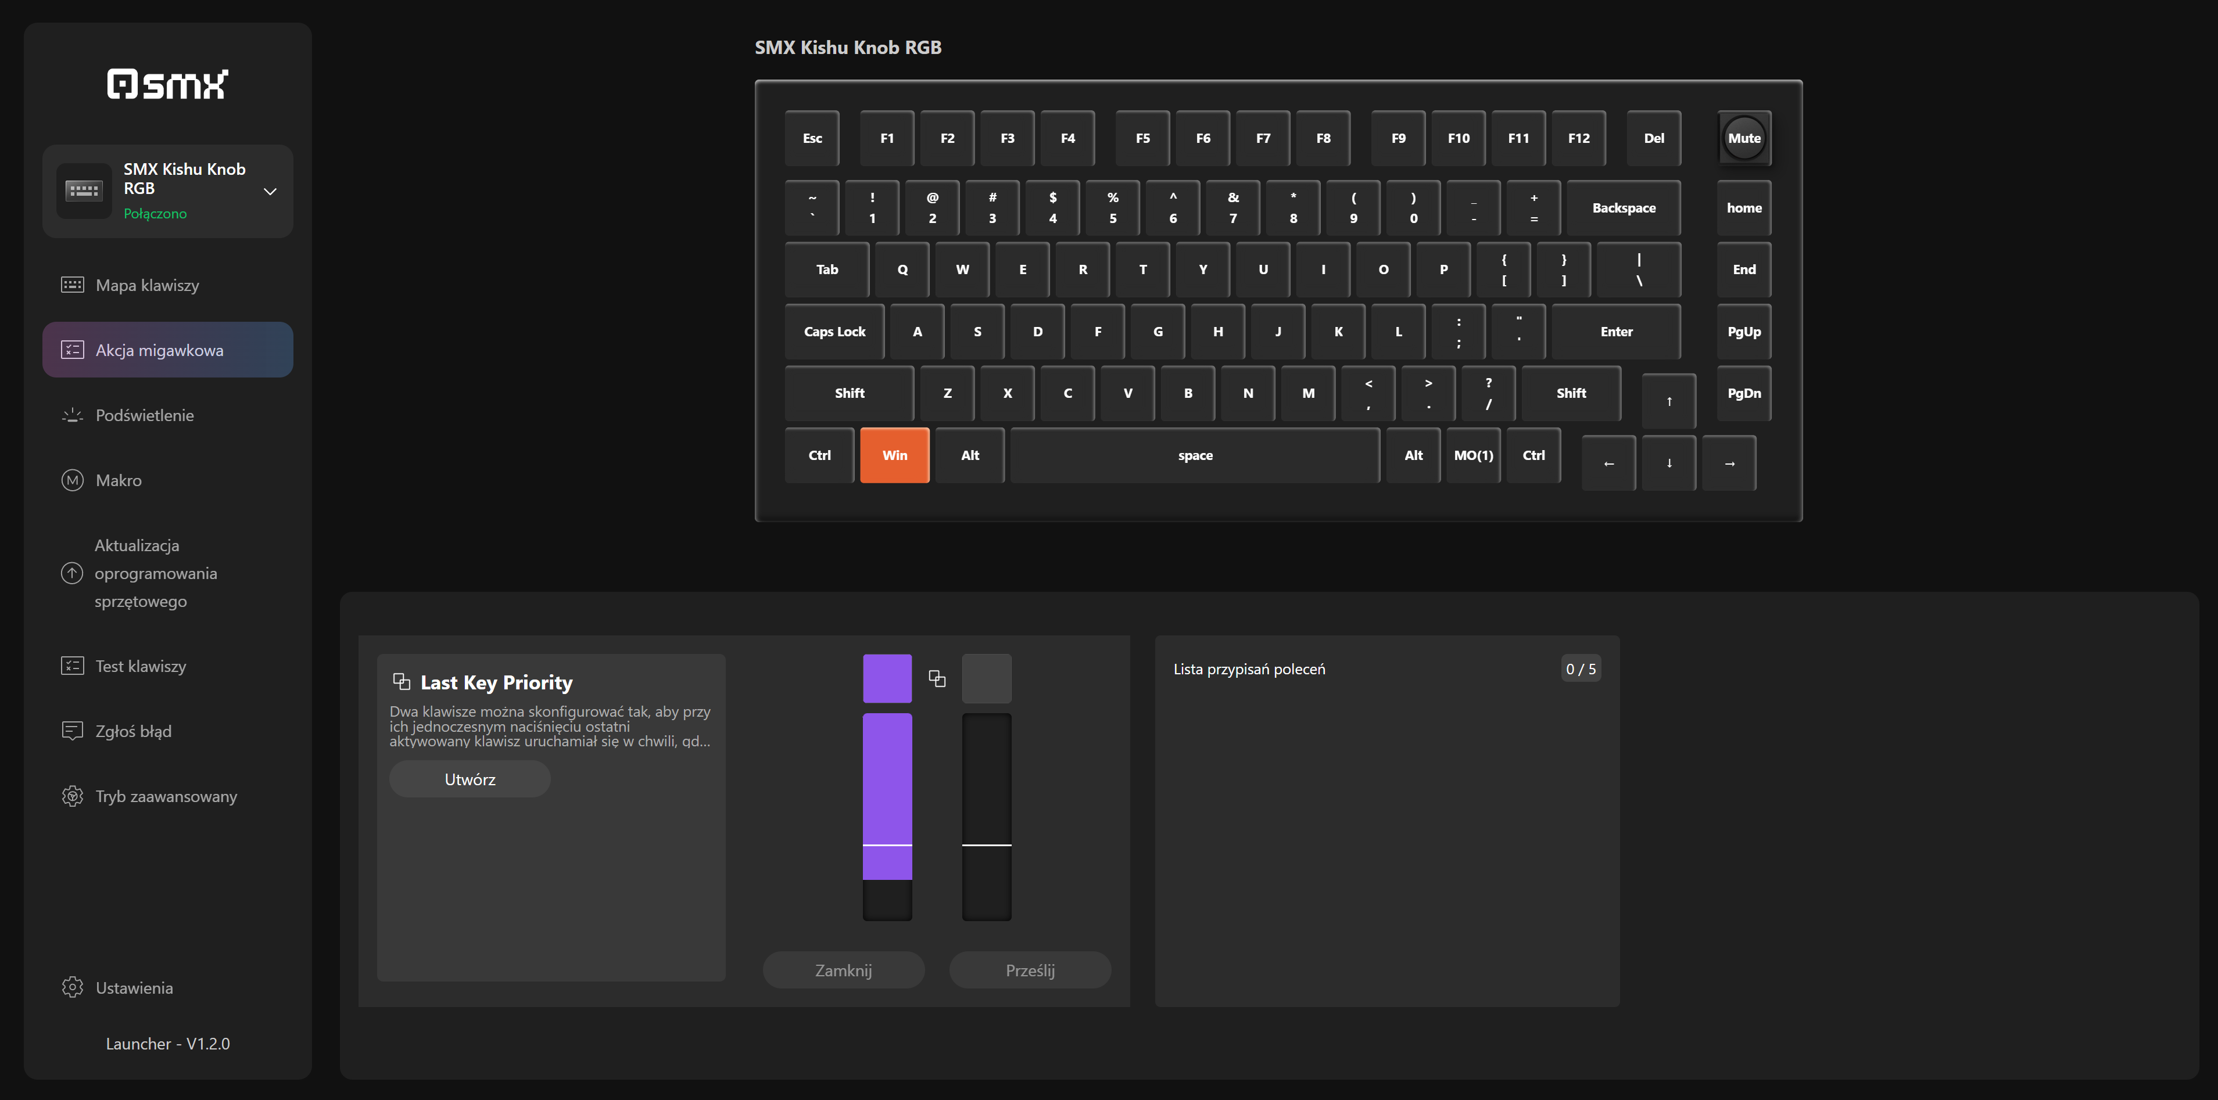The height and width of the screenshot is (1100, 2218).
Task: Click firmware update arrow icon
Action: 72,573
